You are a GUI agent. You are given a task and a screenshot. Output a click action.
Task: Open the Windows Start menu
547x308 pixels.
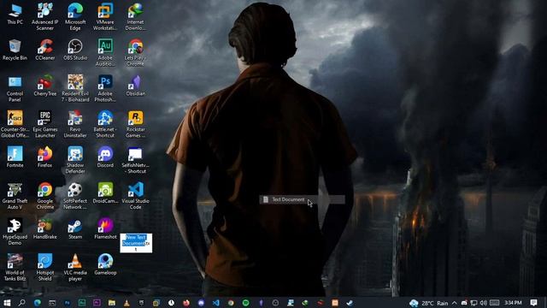point(7,303)
